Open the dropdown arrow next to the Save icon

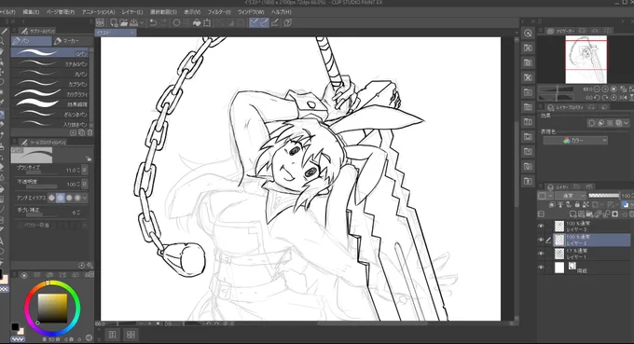141,23
